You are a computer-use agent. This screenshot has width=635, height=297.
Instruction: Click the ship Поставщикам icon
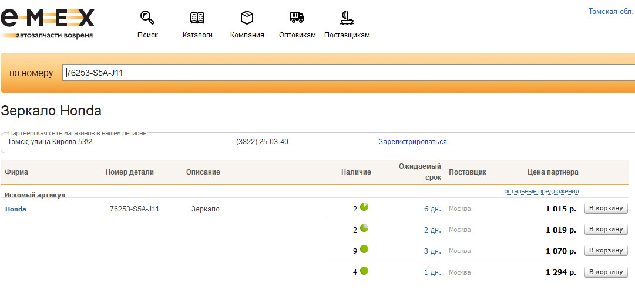coord(347,18)
